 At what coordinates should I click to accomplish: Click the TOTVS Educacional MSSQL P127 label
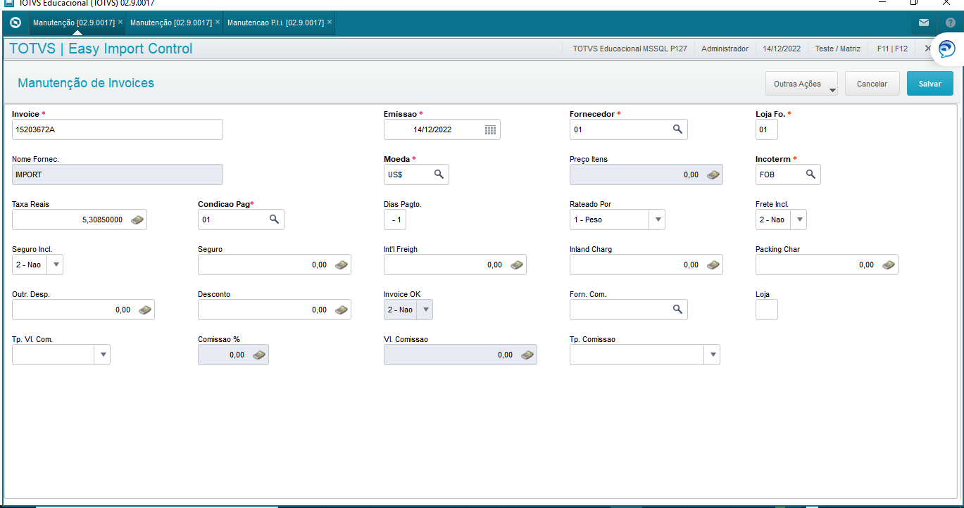(x=630, y=49)
